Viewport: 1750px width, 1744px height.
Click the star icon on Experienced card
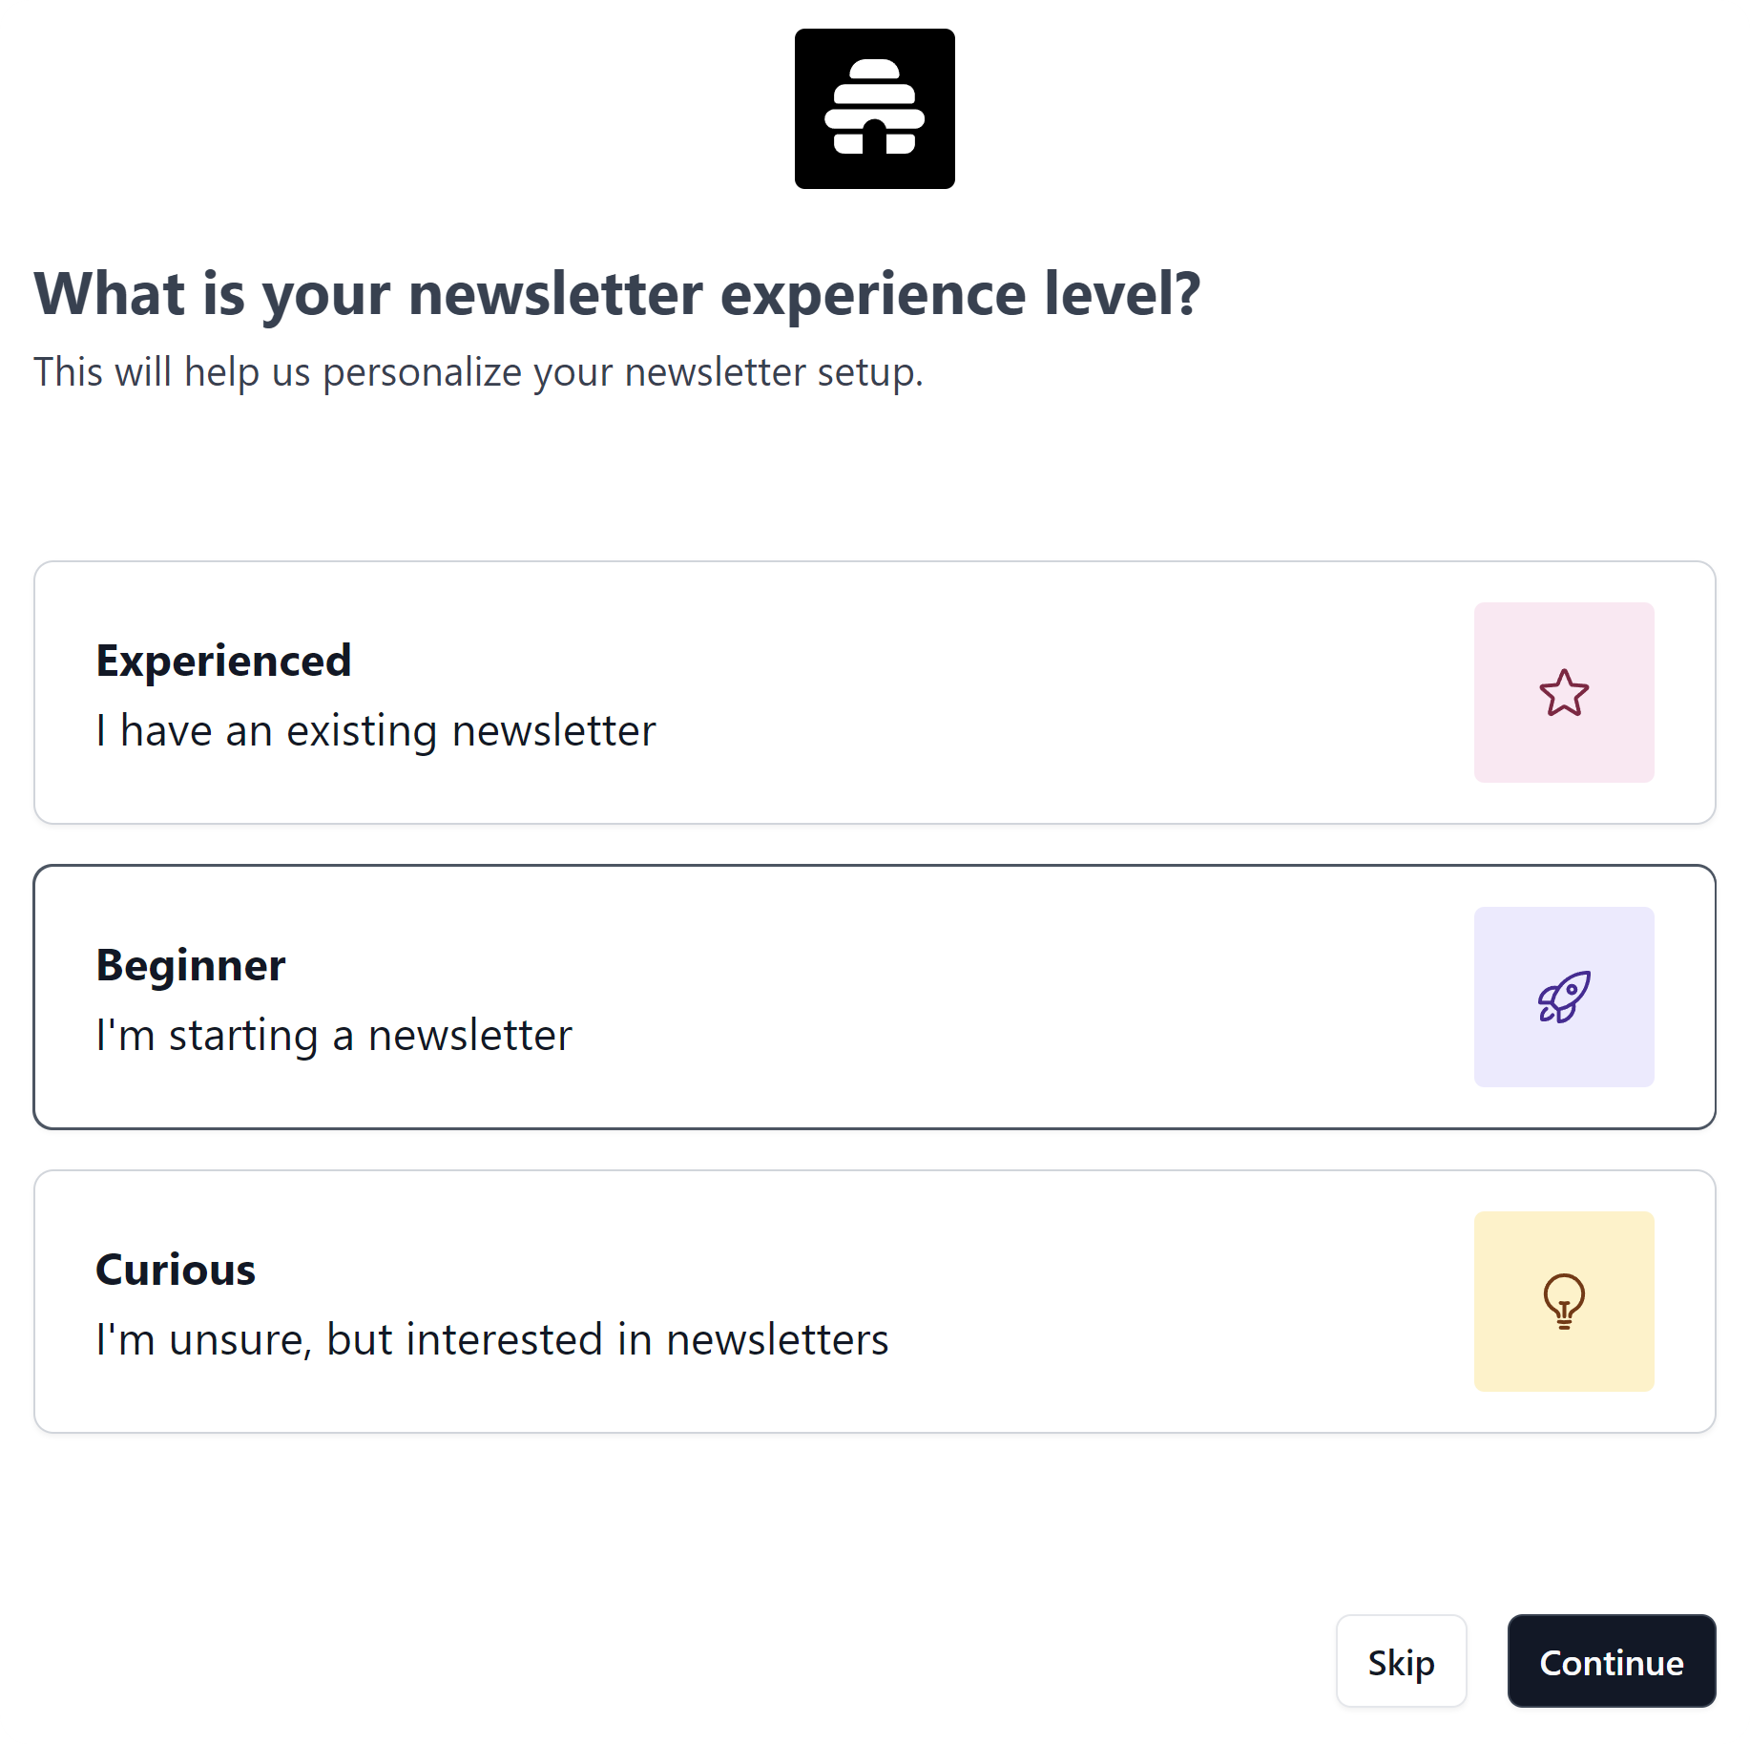click(1564, 693)
